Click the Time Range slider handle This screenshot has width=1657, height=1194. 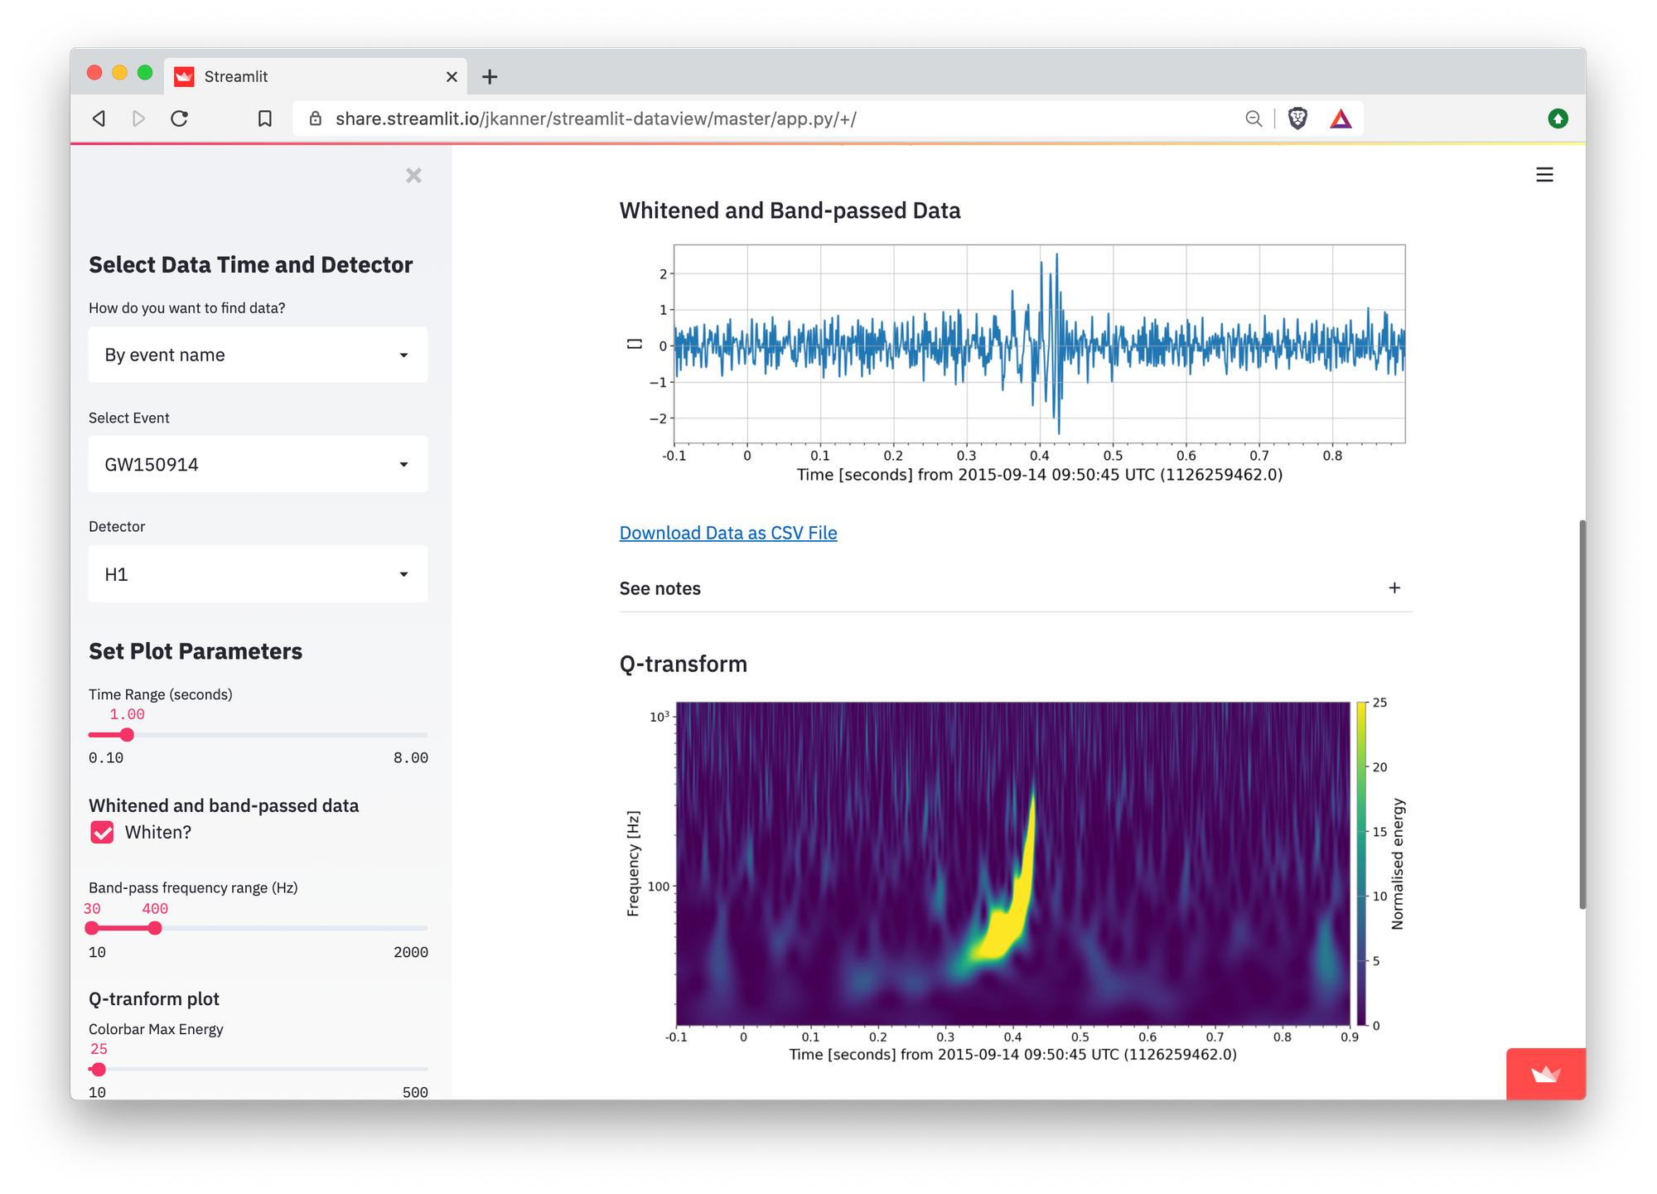(127, 735)
